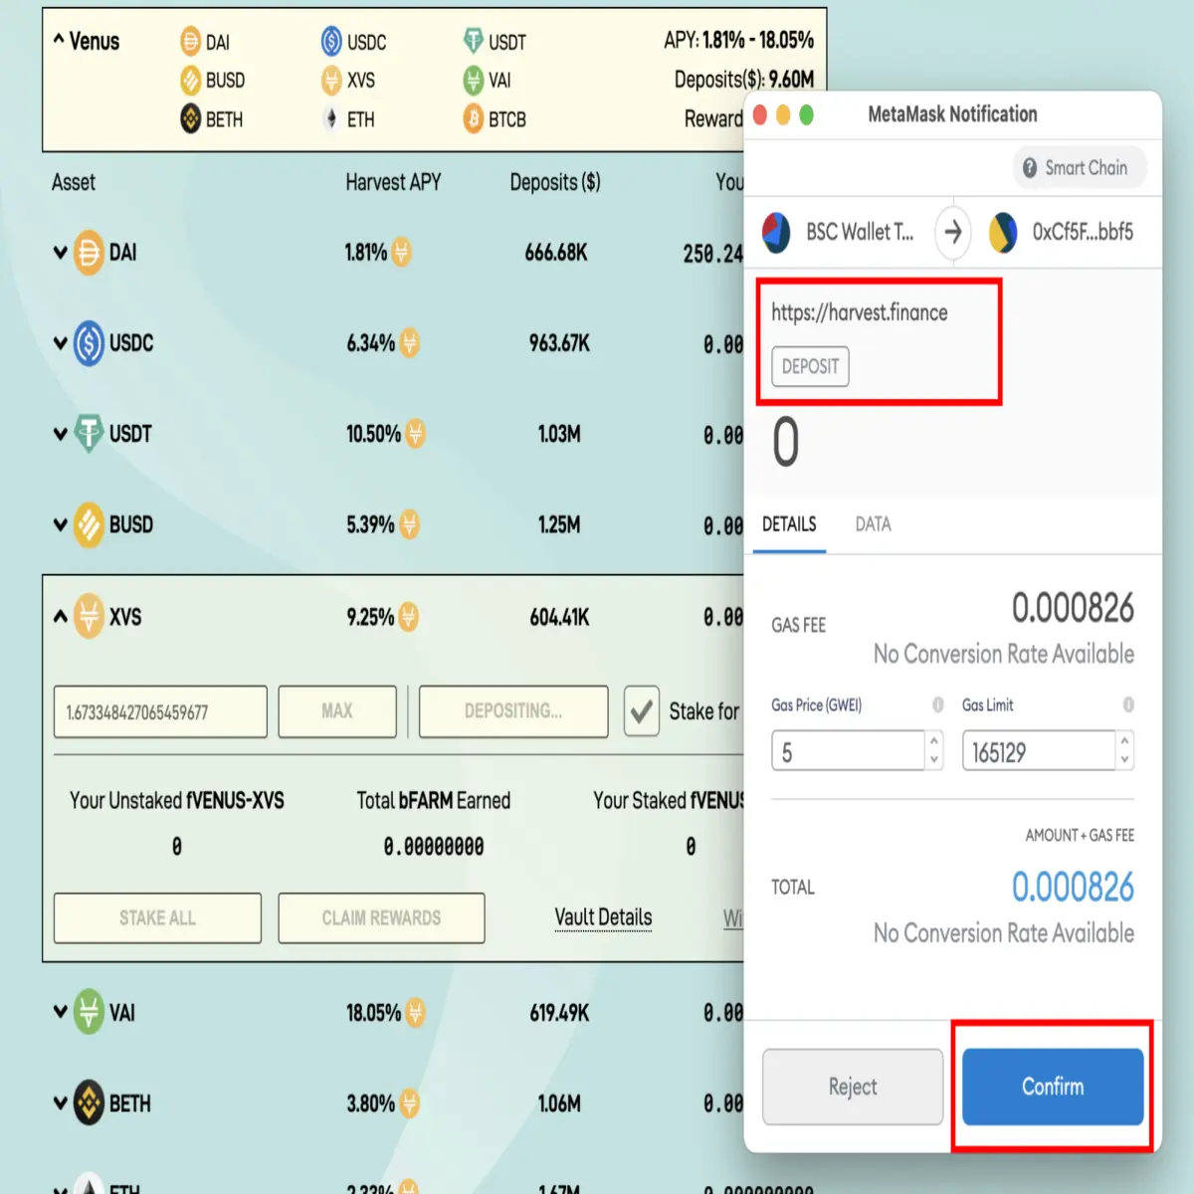Switch to the DETAILS tab in MetaMask
Image resolution: width=1194 pixels, height=1194 pixels.
[789, 524]
